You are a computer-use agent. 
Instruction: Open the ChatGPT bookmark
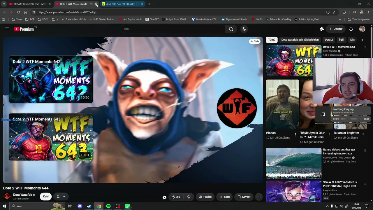pos(152,20)
